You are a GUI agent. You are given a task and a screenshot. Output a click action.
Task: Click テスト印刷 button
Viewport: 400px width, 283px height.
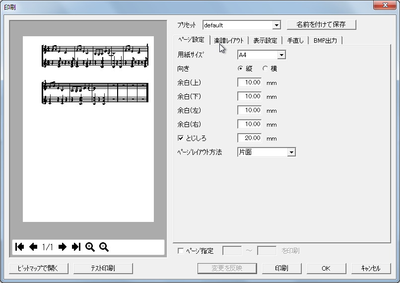pyautogui.click(x=103, y=268)
